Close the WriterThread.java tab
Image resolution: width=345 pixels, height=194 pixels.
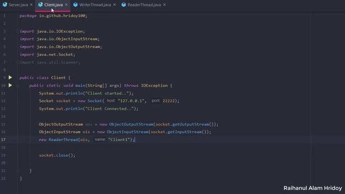(x=114, y=5)
